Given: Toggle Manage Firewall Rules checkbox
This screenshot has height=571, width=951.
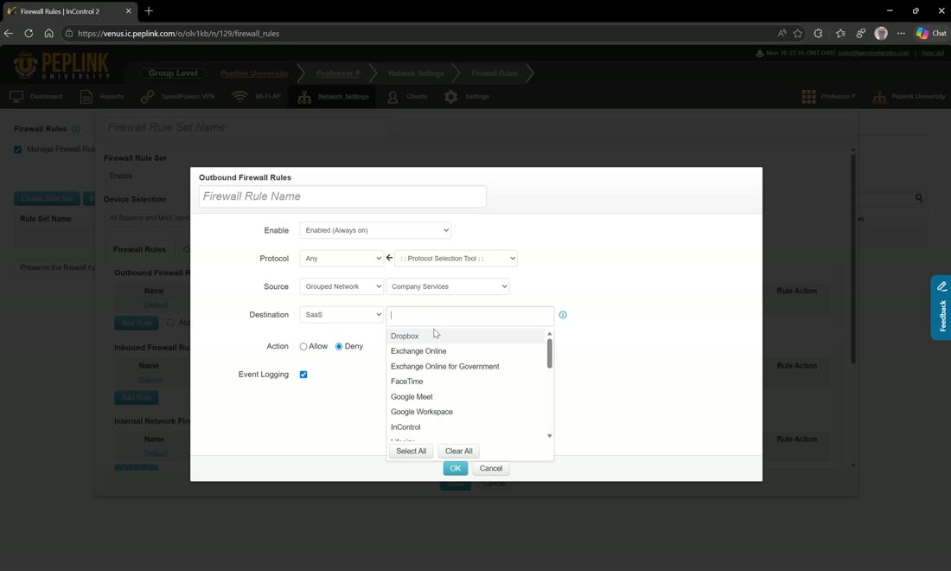Looking at the screenshot, I should 17,150.
